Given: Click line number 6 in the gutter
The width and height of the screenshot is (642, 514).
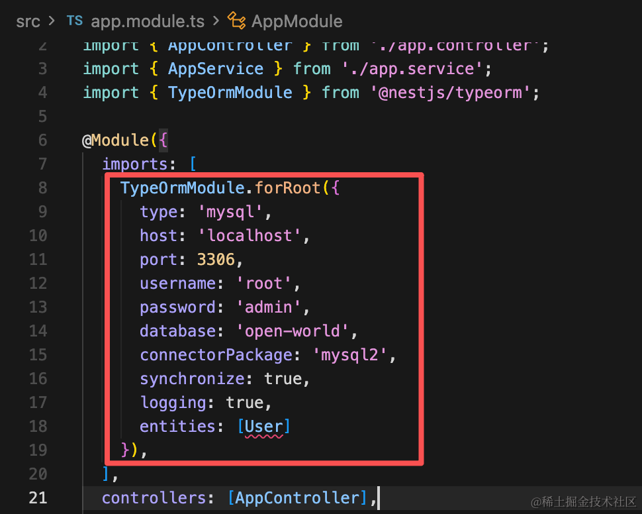Looking at the screenshot, I should 42,140.
